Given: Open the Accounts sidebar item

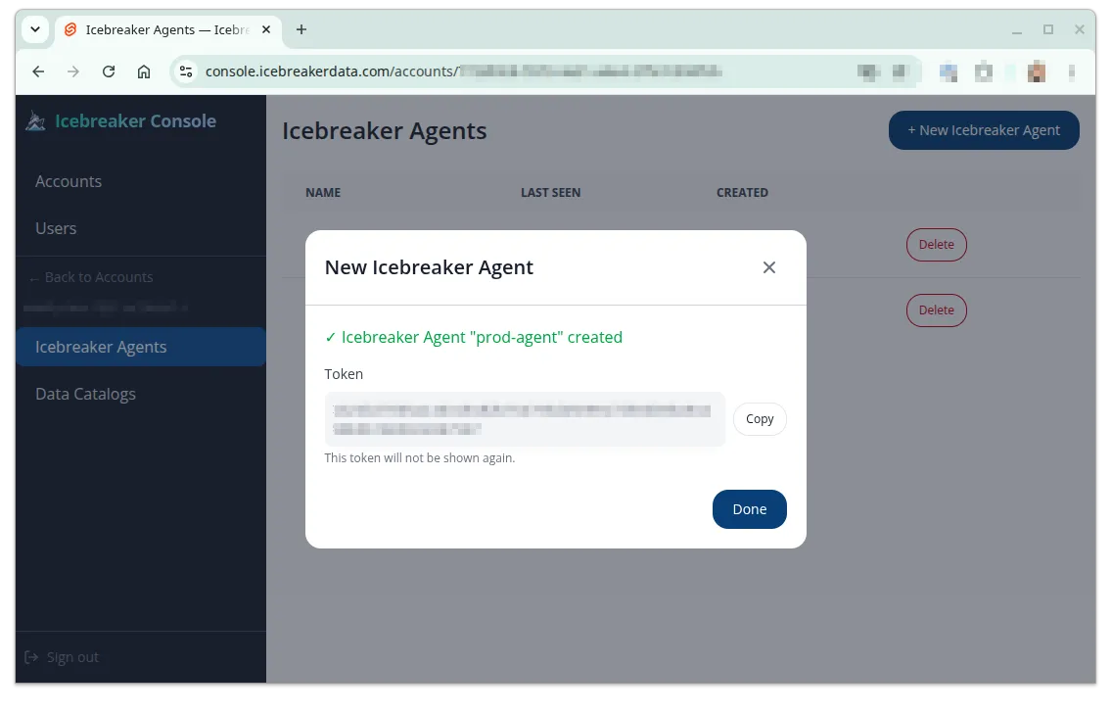Looking at the screenshot, I should coord(69,181).
